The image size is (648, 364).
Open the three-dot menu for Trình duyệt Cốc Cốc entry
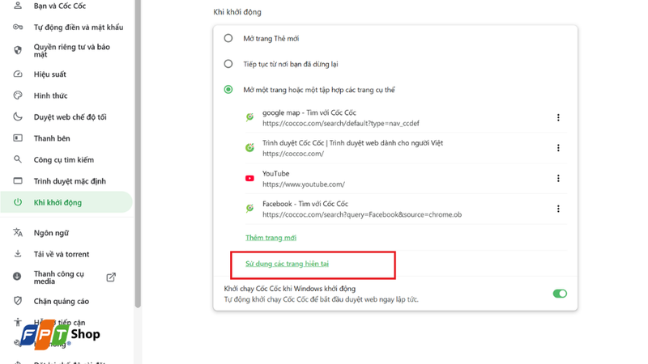[558, 148]
